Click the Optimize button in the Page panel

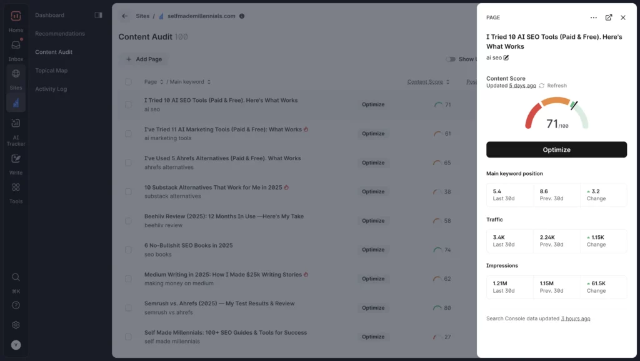pyautogui.click(x=556, y=150)
